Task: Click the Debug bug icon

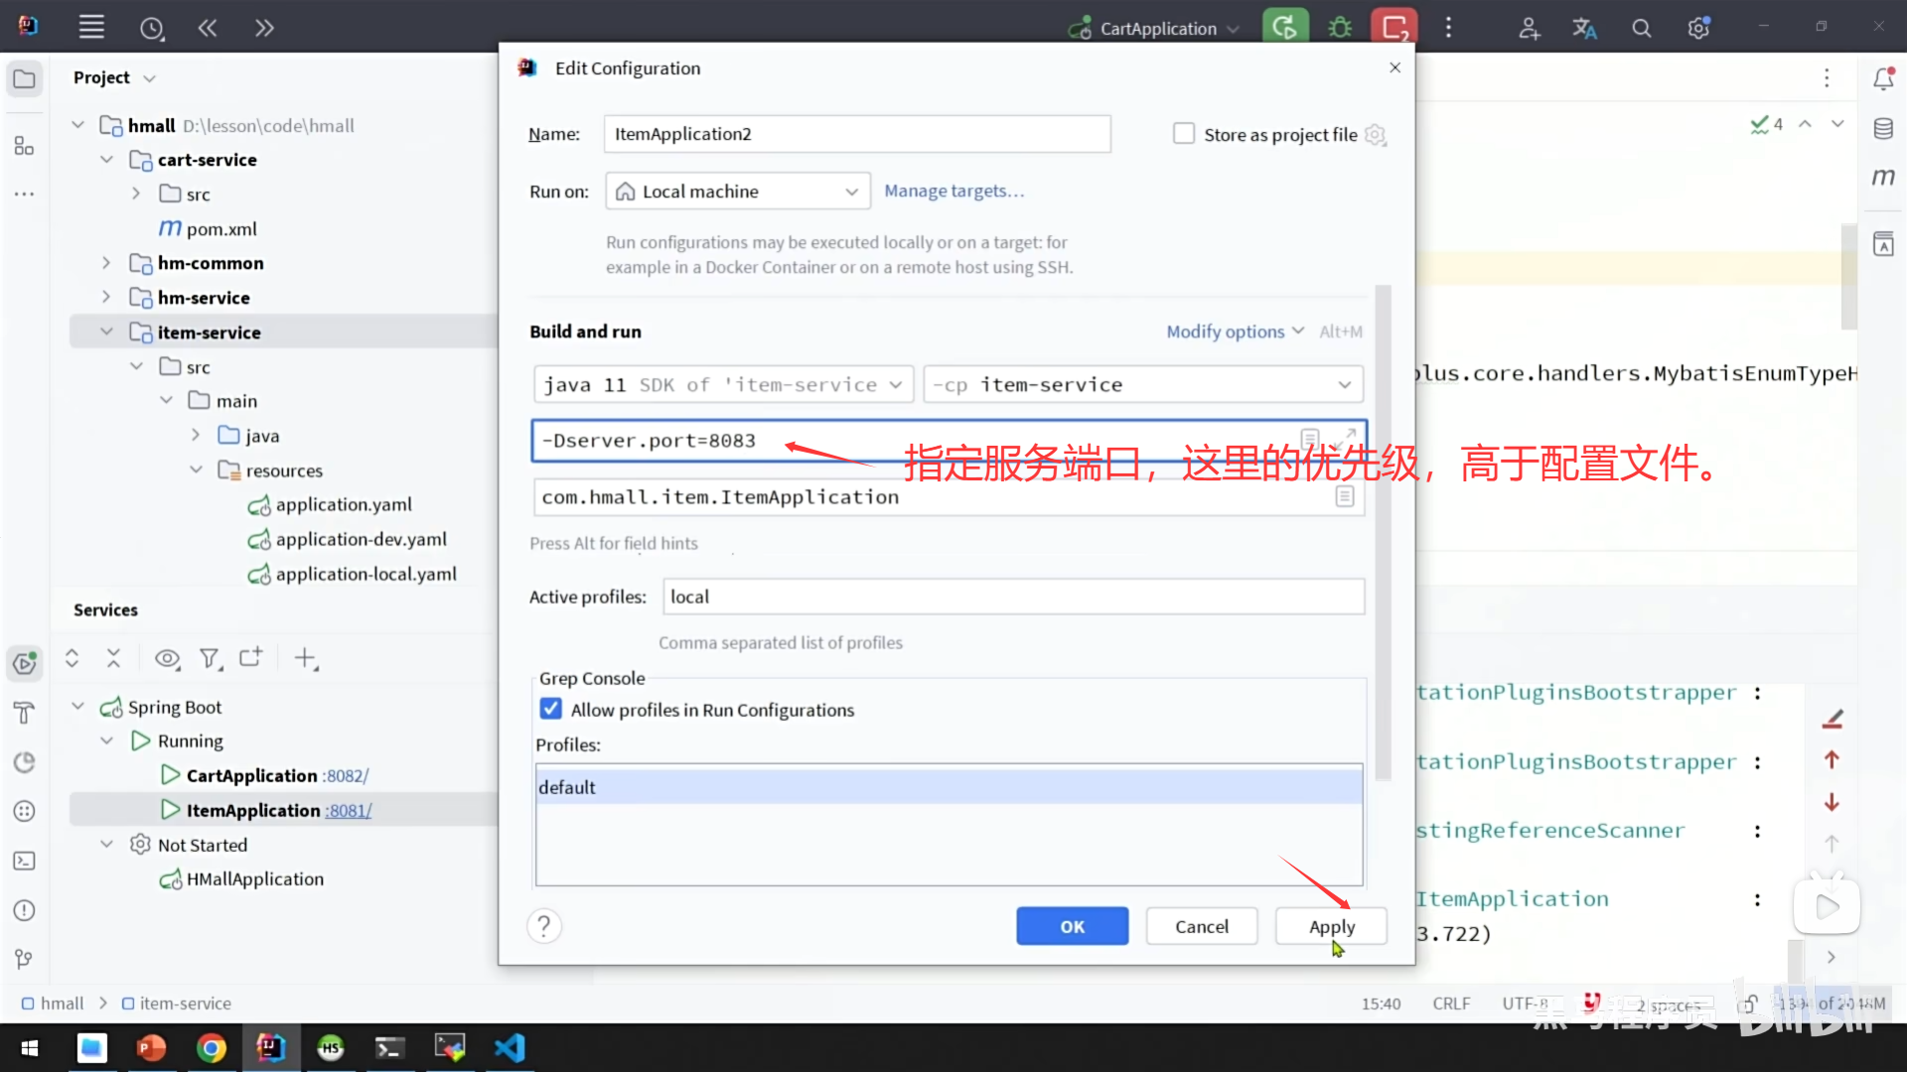Action: point(1340,28)
